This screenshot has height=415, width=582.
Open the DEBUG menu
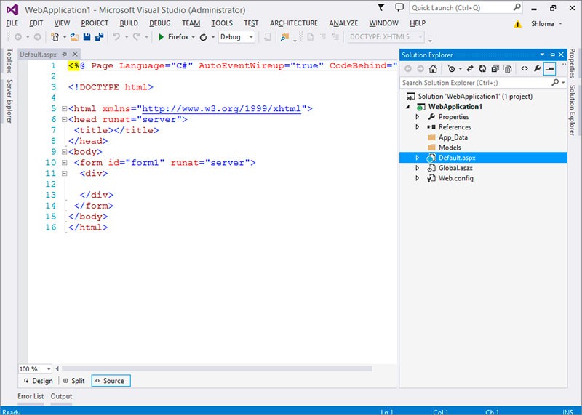160,23
